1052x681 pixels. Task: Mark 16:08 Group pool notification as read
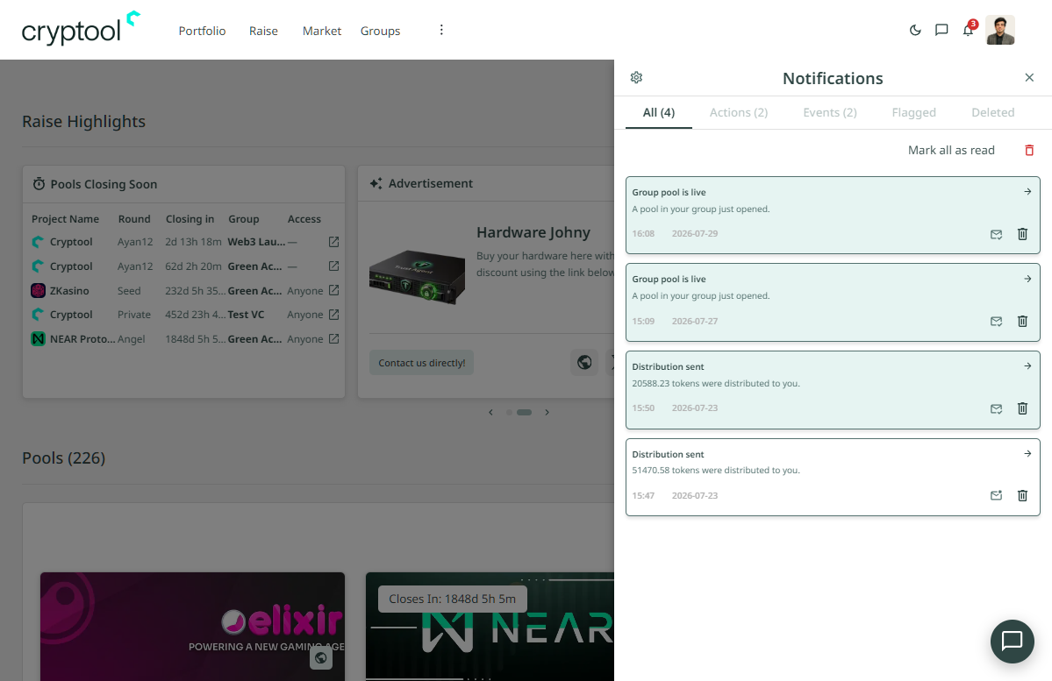[997, 234]
